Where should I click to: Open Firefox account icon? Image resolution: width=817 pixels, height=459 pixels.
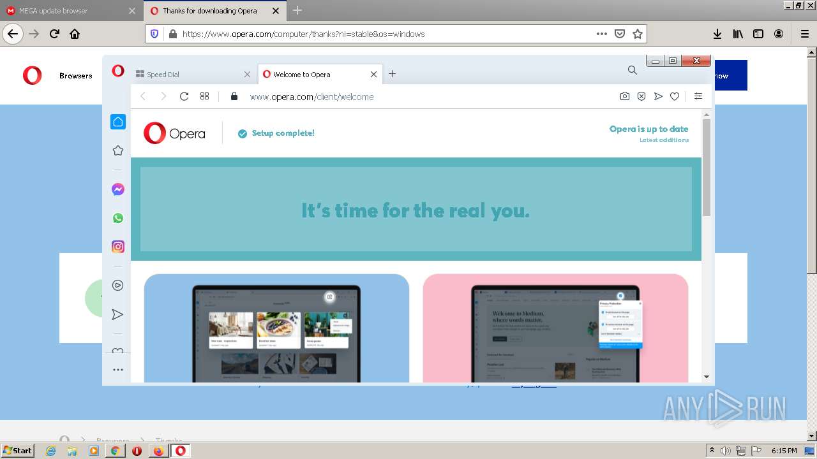(779, 34)
